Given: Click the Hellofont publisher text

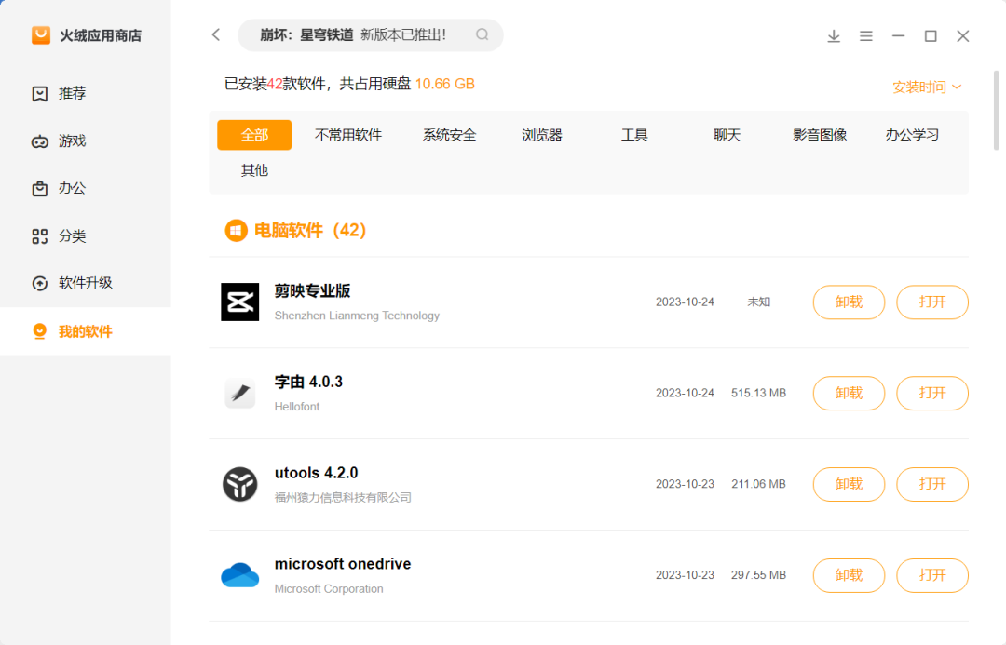Looking at the screenshot, I should tap(297, 407).
